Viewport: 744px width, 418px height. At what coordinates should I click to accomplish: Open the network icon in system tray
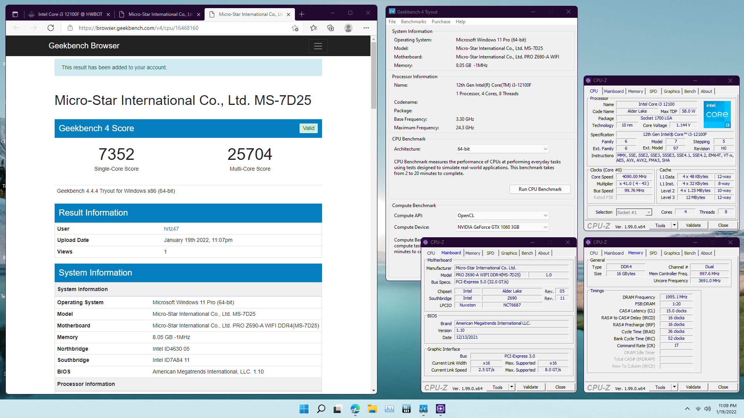pyautogui.click(x=698, y=409)
